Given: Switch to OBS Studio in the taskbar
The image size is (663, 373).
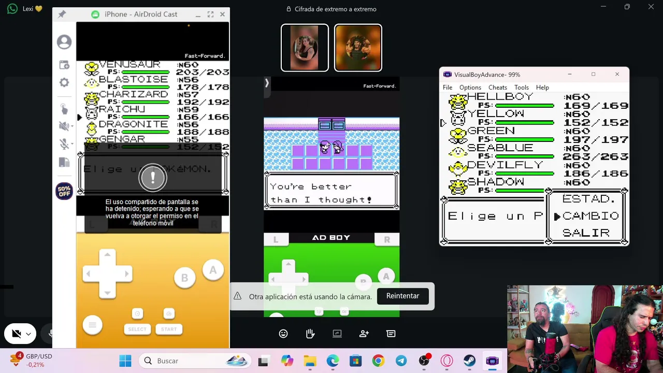Looking at the screenshot, I should pyautogui.click(x=424, y=361).
